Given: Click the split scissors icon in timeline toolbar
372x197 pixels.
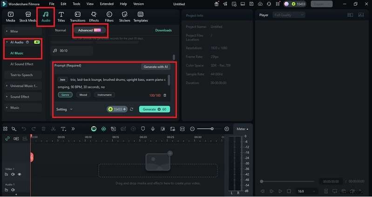Looking at the screenshot, I should point(53,129).
